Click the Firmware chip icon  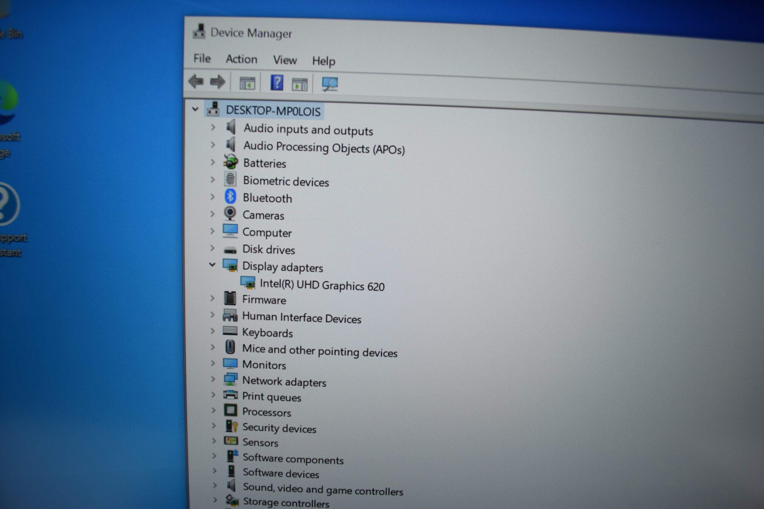[230, 298]
